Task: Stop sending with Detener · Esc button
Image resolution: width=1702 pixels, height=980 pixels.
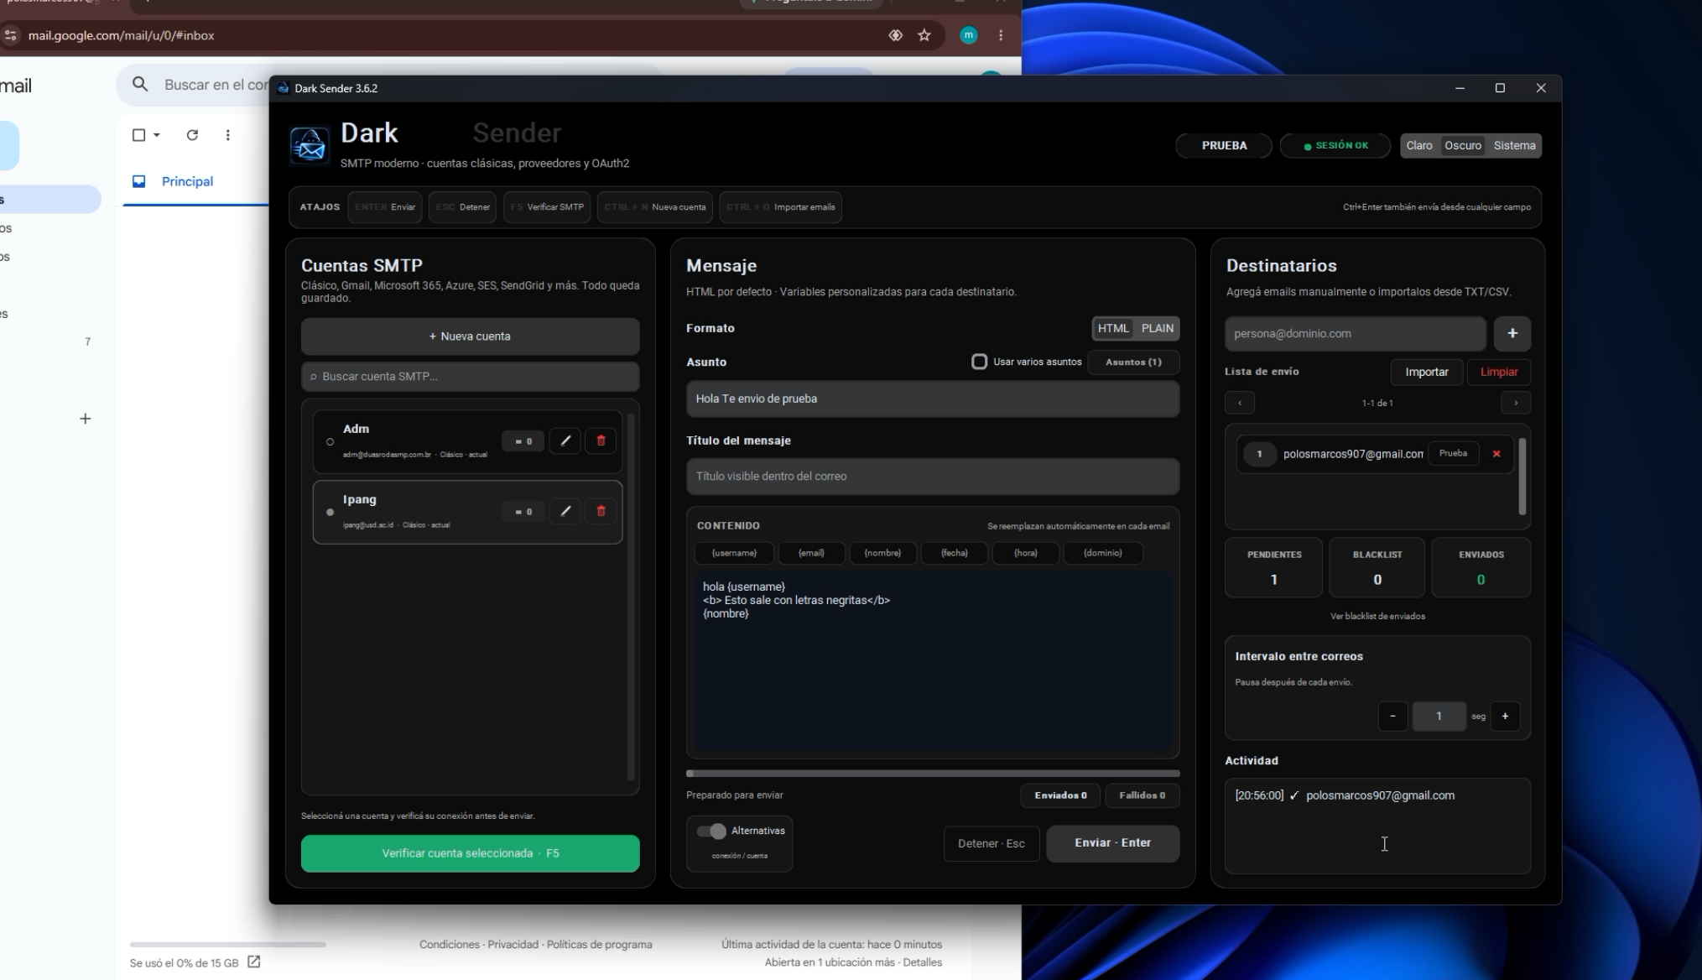Action: (x=992, y=843)
